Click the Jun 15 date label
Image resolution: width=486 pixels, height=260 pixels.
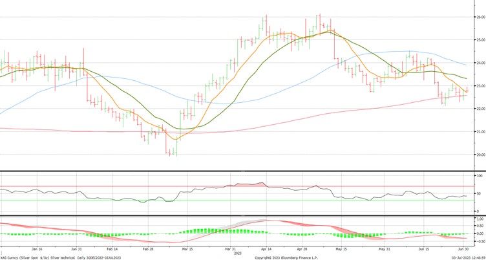[424, 249]
